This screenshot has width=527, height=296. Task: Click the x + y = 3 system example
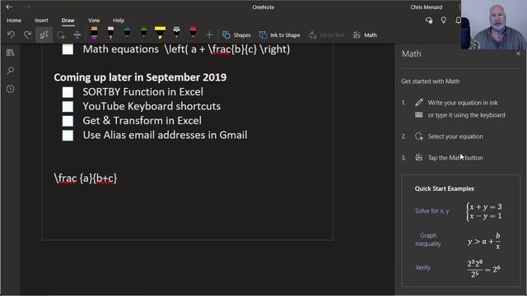click(x=484, y=211)
